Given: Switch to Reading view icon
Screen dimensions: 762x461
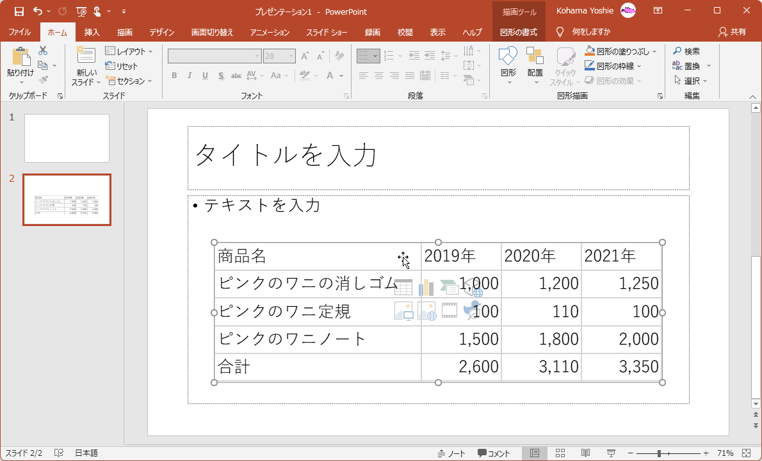Looking at the screenshot, I should point(586,453).
